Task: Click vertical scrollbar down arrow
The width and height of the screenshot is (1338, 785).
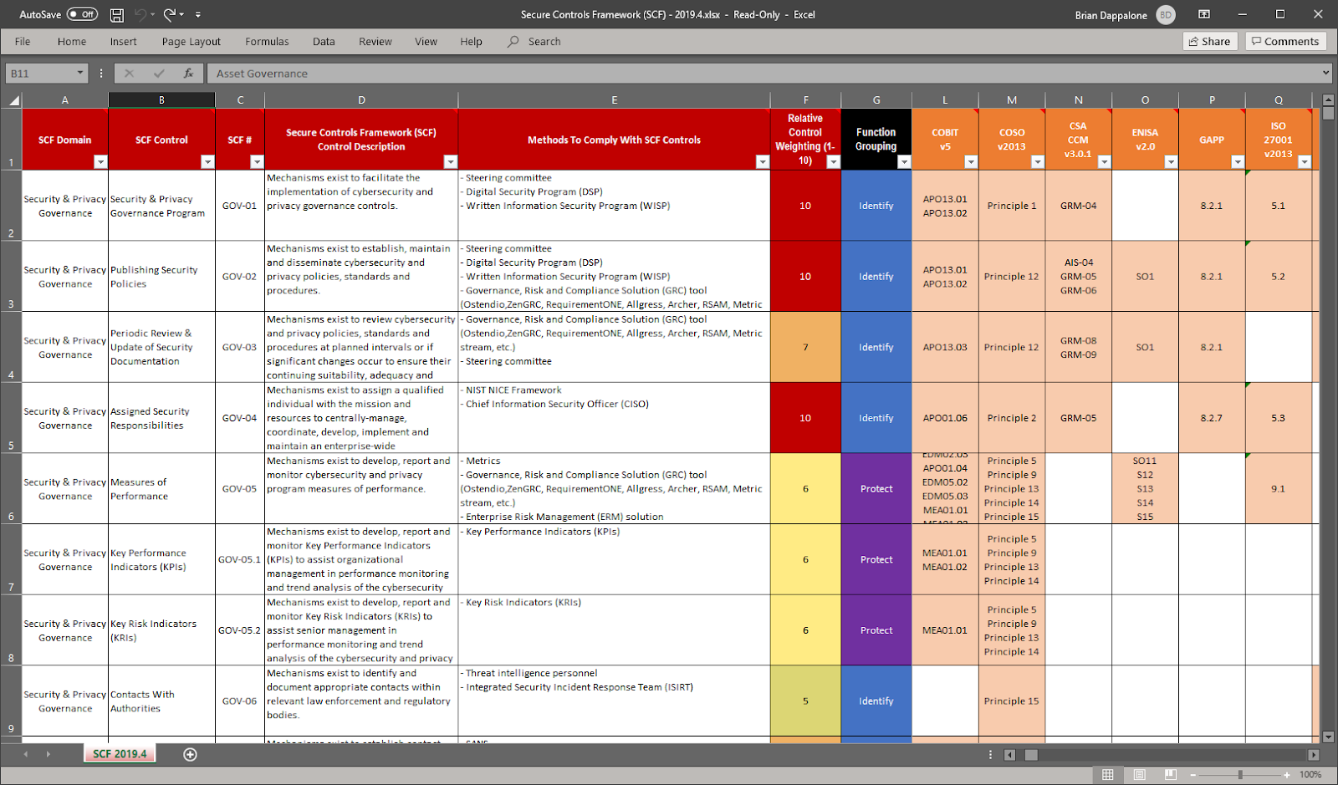Action: point(1328,737)
